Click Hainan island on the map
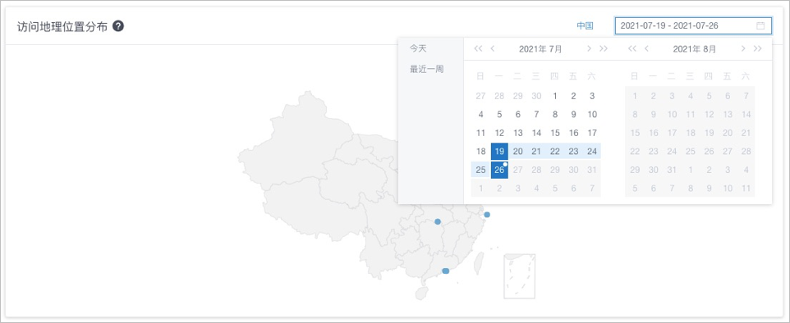 pyautogui.click(x=421, y=293)
